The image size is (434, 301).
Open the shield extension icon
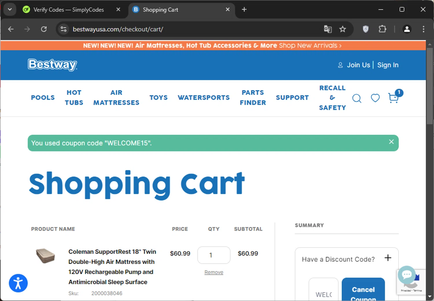tap(366, 29)
